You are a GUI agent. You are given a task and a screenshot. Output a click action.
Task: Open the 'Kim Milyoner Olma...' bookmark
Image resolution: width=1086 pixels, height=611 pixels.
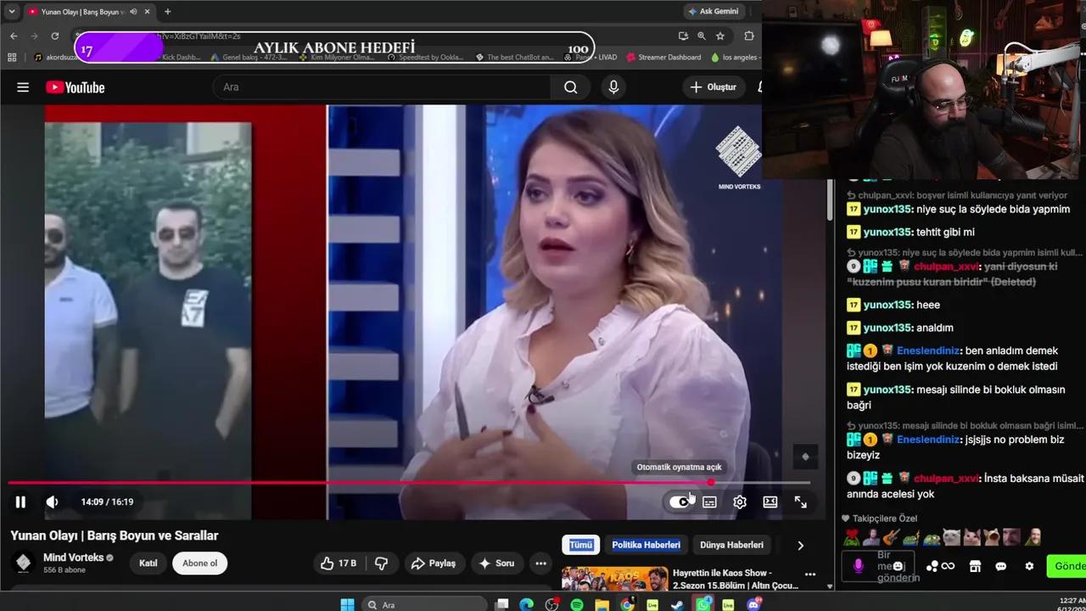coord(336,57)
